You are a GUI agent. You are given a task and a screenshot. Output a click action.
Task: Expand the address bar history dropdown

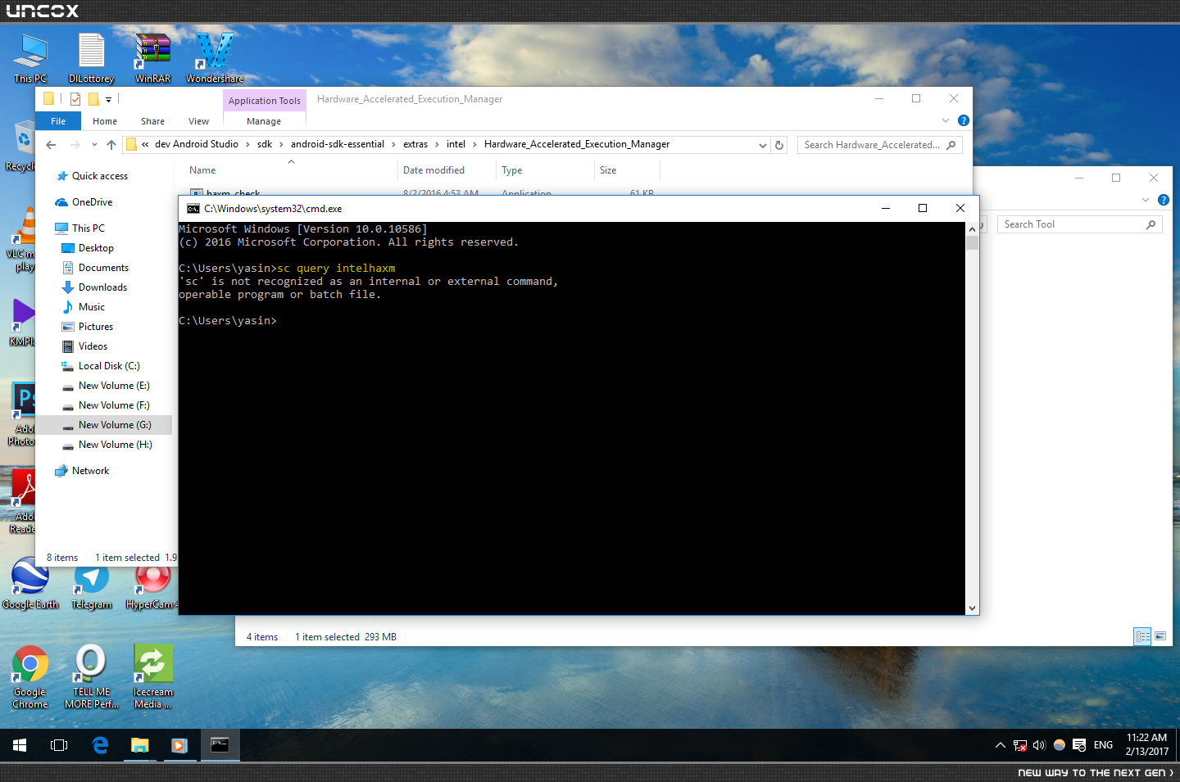click(x=763, y=145)
